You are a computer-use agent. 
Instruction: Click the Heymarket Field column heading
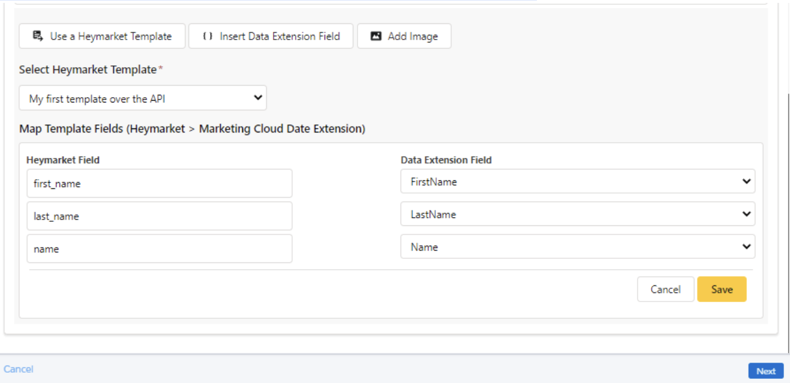click(x=63, y=160)
